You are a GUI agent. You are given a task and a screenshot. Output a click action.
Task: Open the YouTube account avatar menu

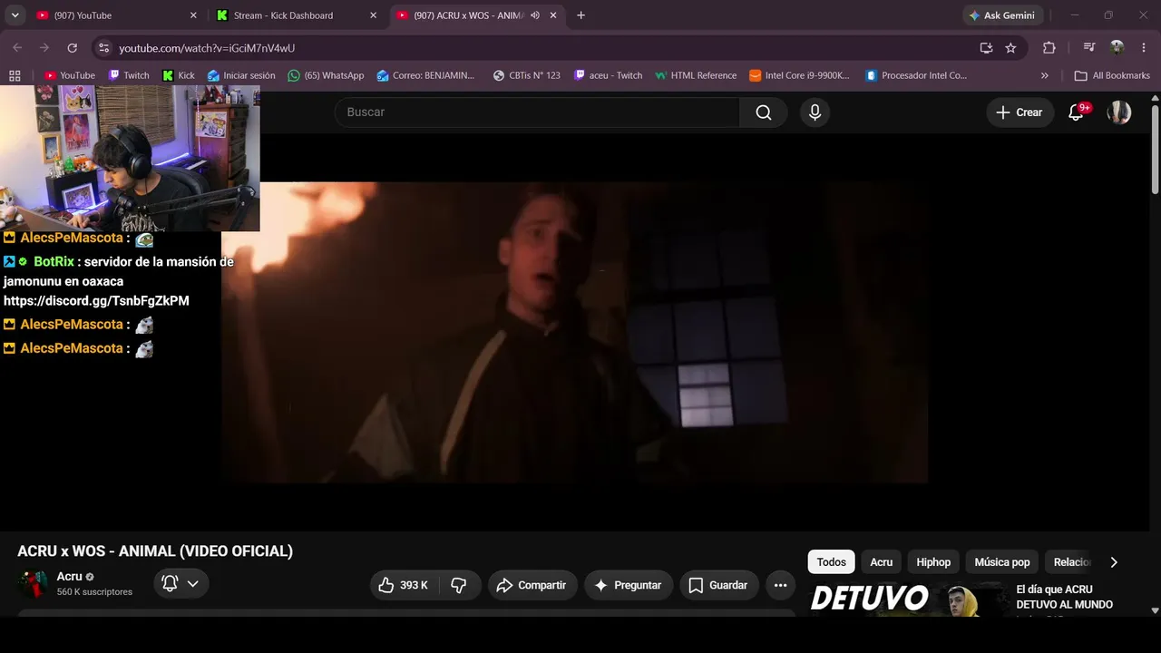click(x=1119, y=112)
